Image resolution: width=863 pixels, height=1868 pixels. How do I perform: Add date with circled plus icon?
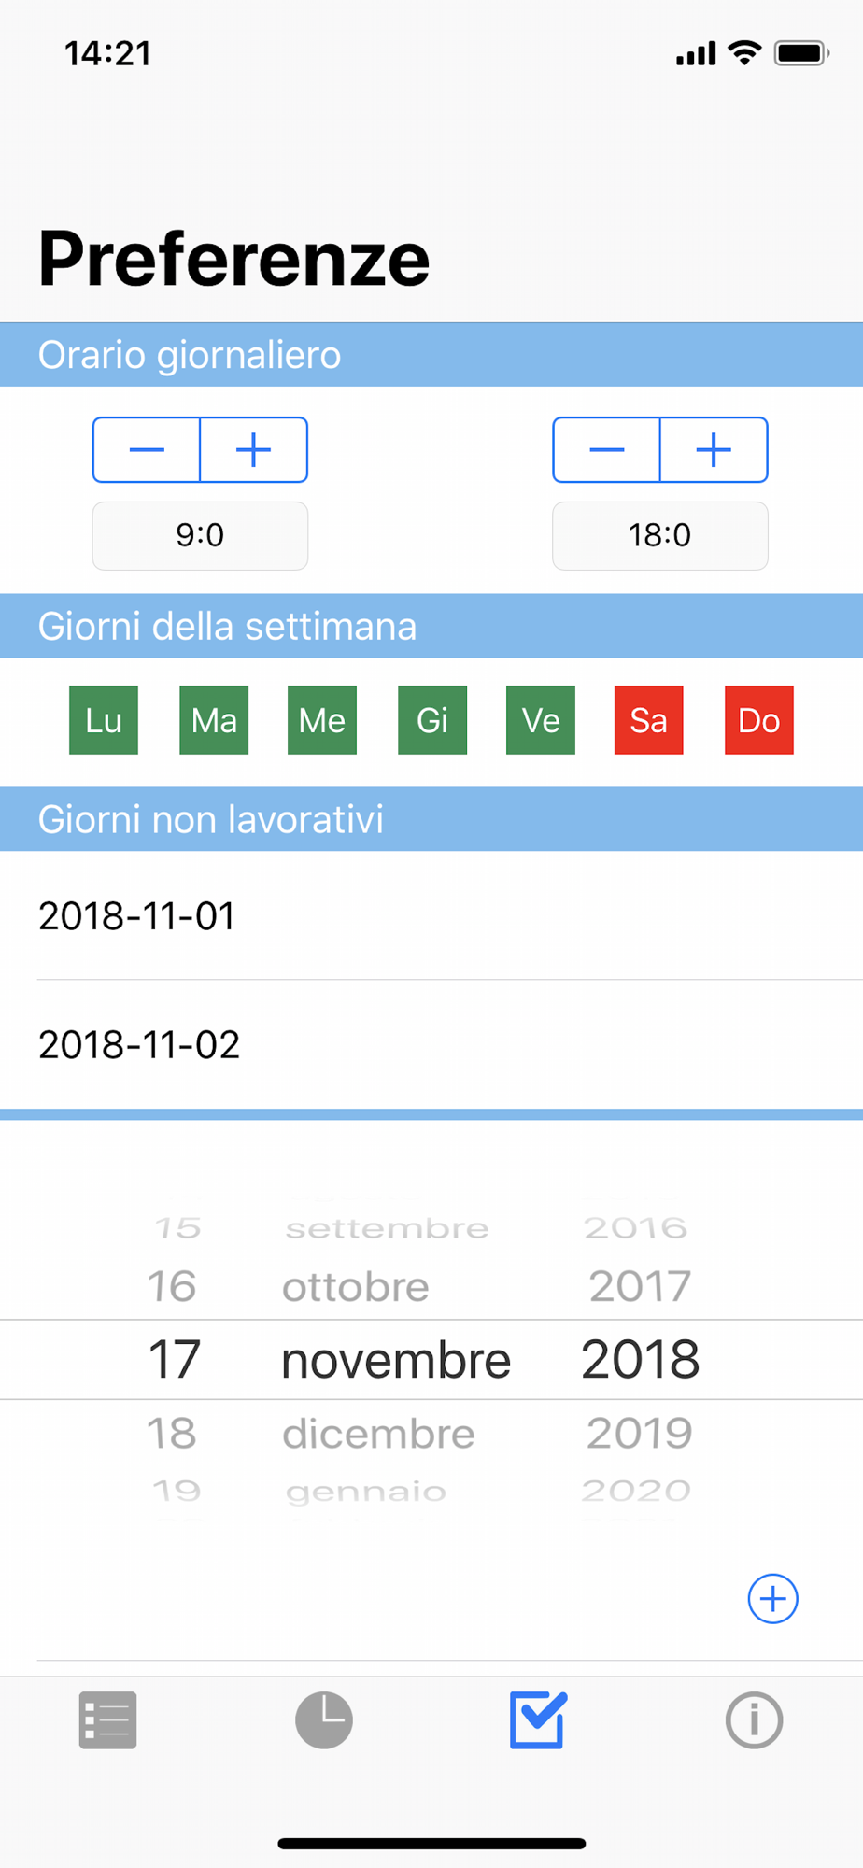(x=773, y=1599)
